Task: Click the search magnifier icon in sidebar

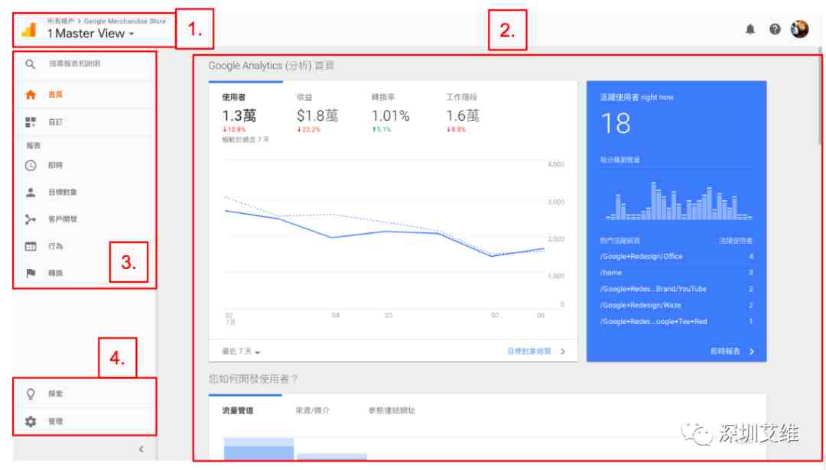Action: pos(31,64)
